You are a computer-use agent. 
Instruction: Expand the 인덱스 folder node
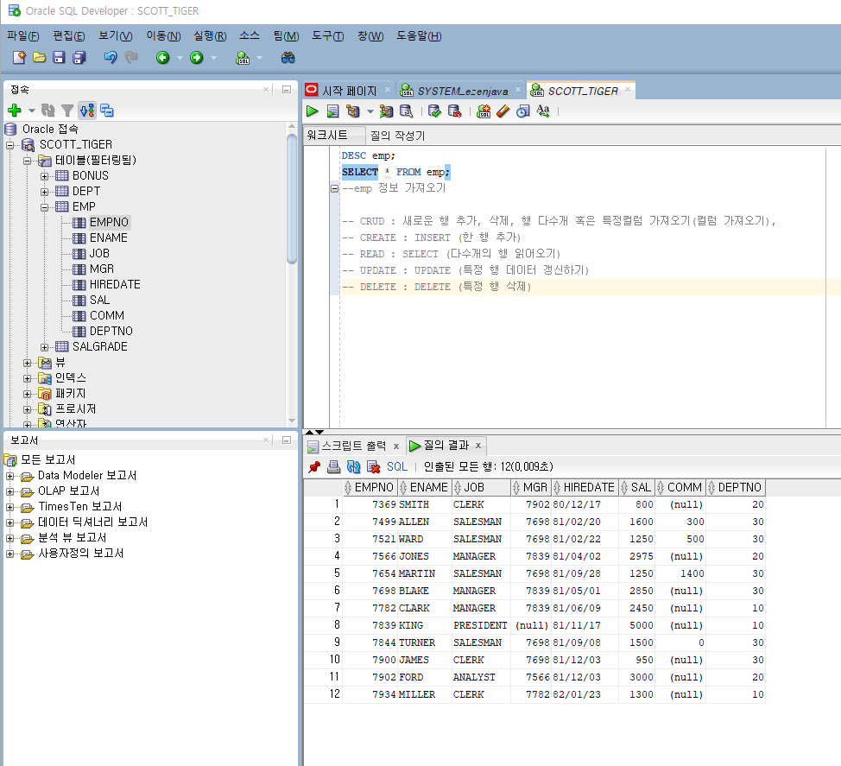coord(27,378)
